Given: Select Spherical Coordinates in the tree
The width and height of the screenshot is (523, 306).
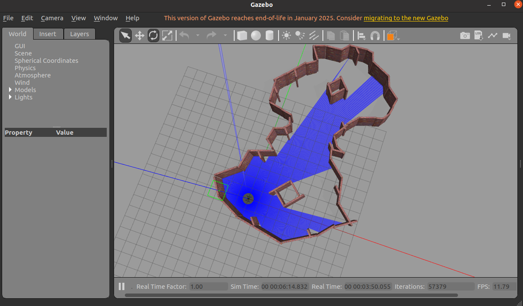Looking at the screenshot, I should pyautogui.click(x=46, y=61).
